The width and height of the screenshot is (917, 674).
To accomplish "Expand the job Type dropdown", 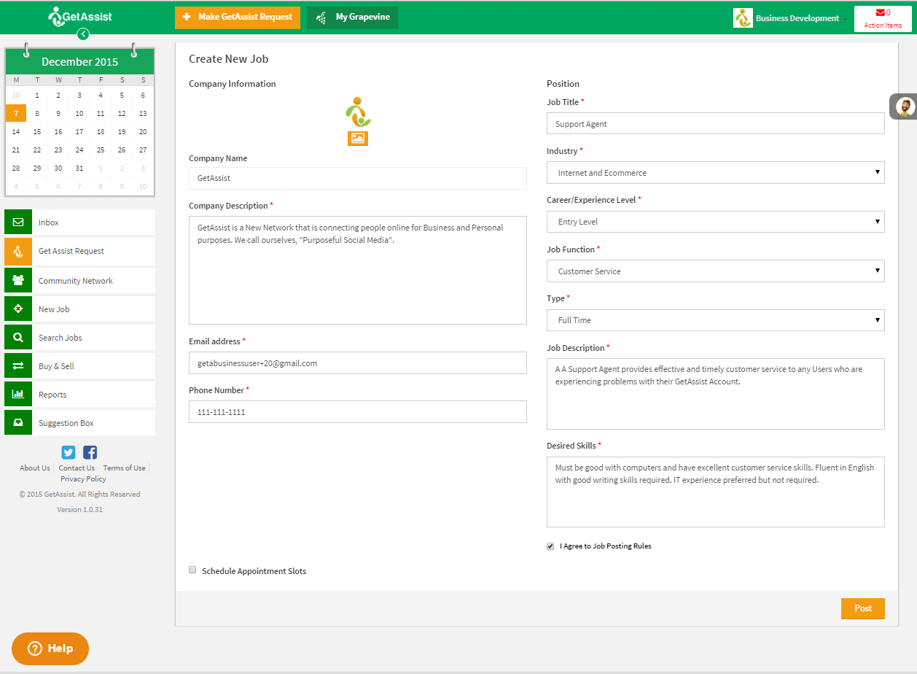I will 715,320.
